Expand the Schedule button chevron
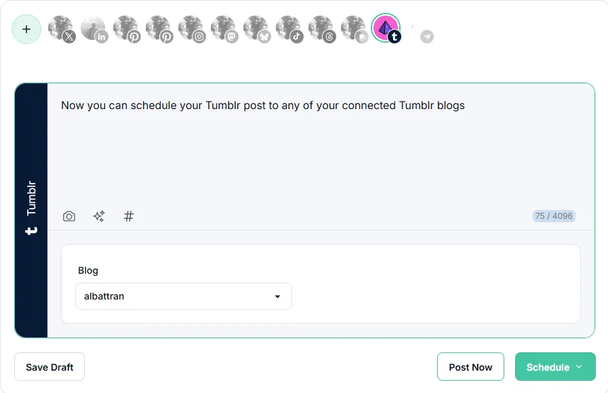The width and height of the screenshot is (608, 393). click(579, 367)
